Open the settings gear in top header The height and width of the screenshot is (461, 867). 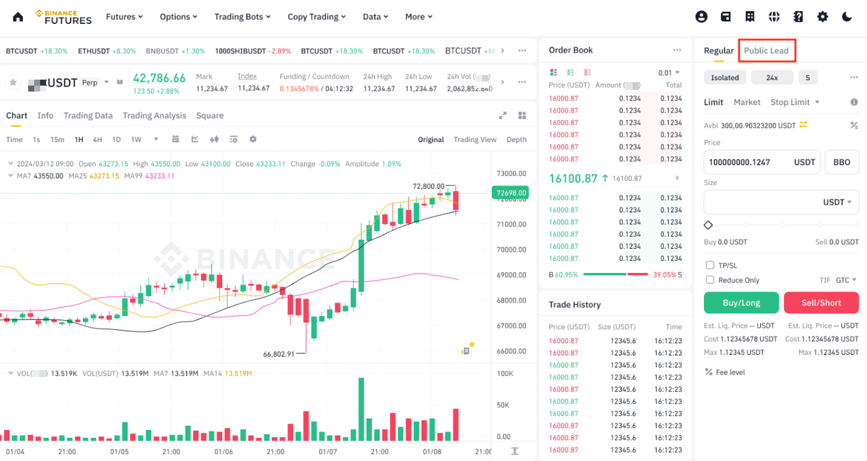click(823, 17)
